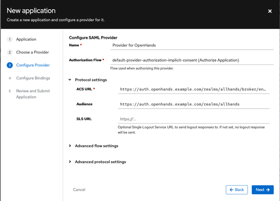280x201 pixels.
Task: Click the step 1 number badge
Action: tap(10, 40)
